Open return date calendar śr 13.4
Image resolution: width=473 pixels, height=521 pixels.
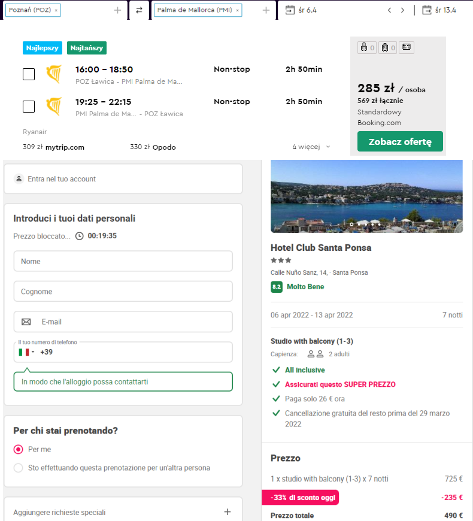439,10
